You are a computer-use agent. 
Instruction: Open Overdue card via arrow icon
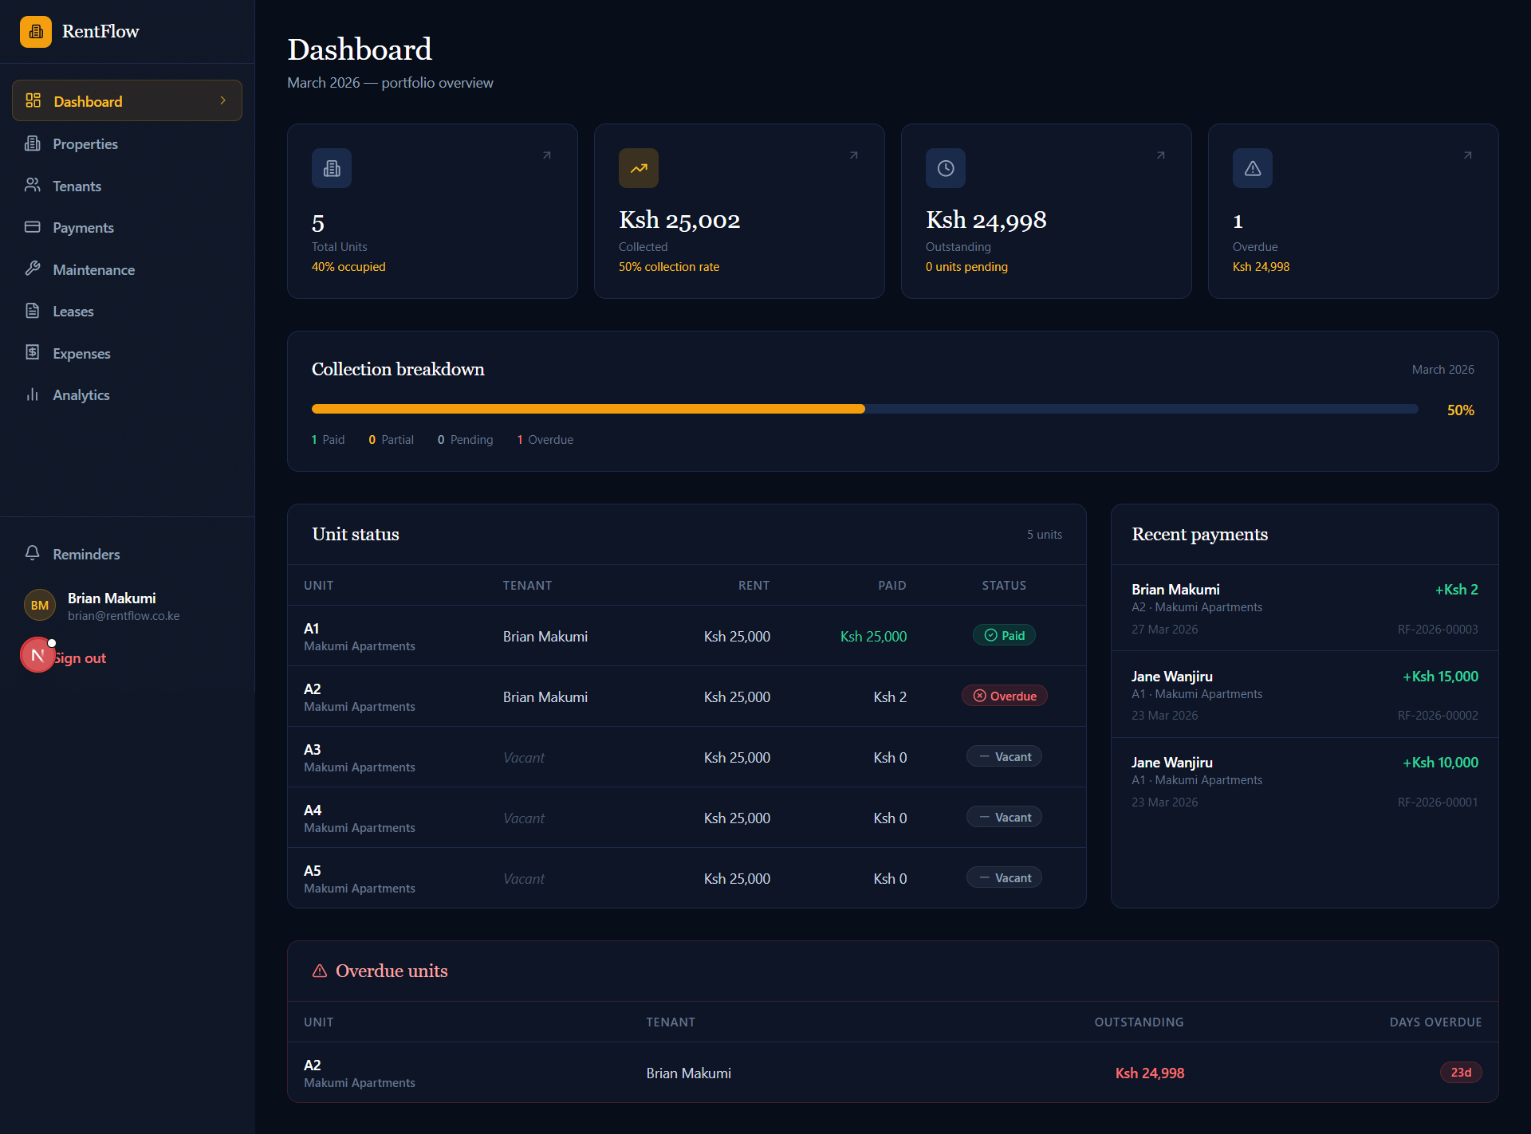click(x=1468, y=155)
